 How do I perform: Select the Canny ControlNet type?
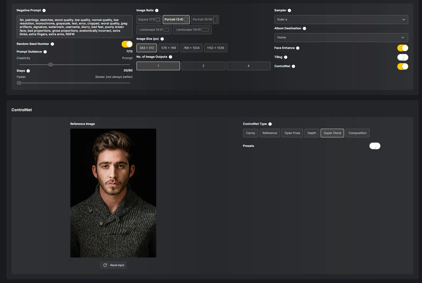250,133
